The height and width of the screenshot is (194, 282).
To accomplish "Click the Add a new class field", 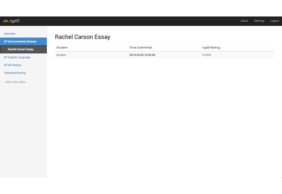I will click(16, 82).
